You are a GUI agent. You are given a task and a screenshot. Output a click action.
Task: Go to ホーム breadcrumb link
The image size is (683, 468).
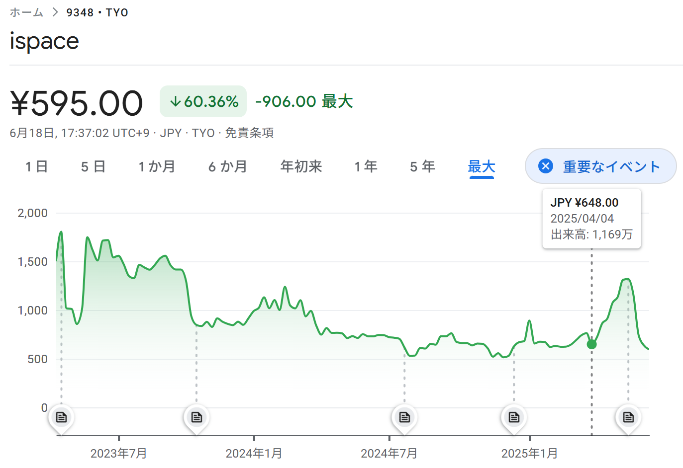click(x=26, y=12)
